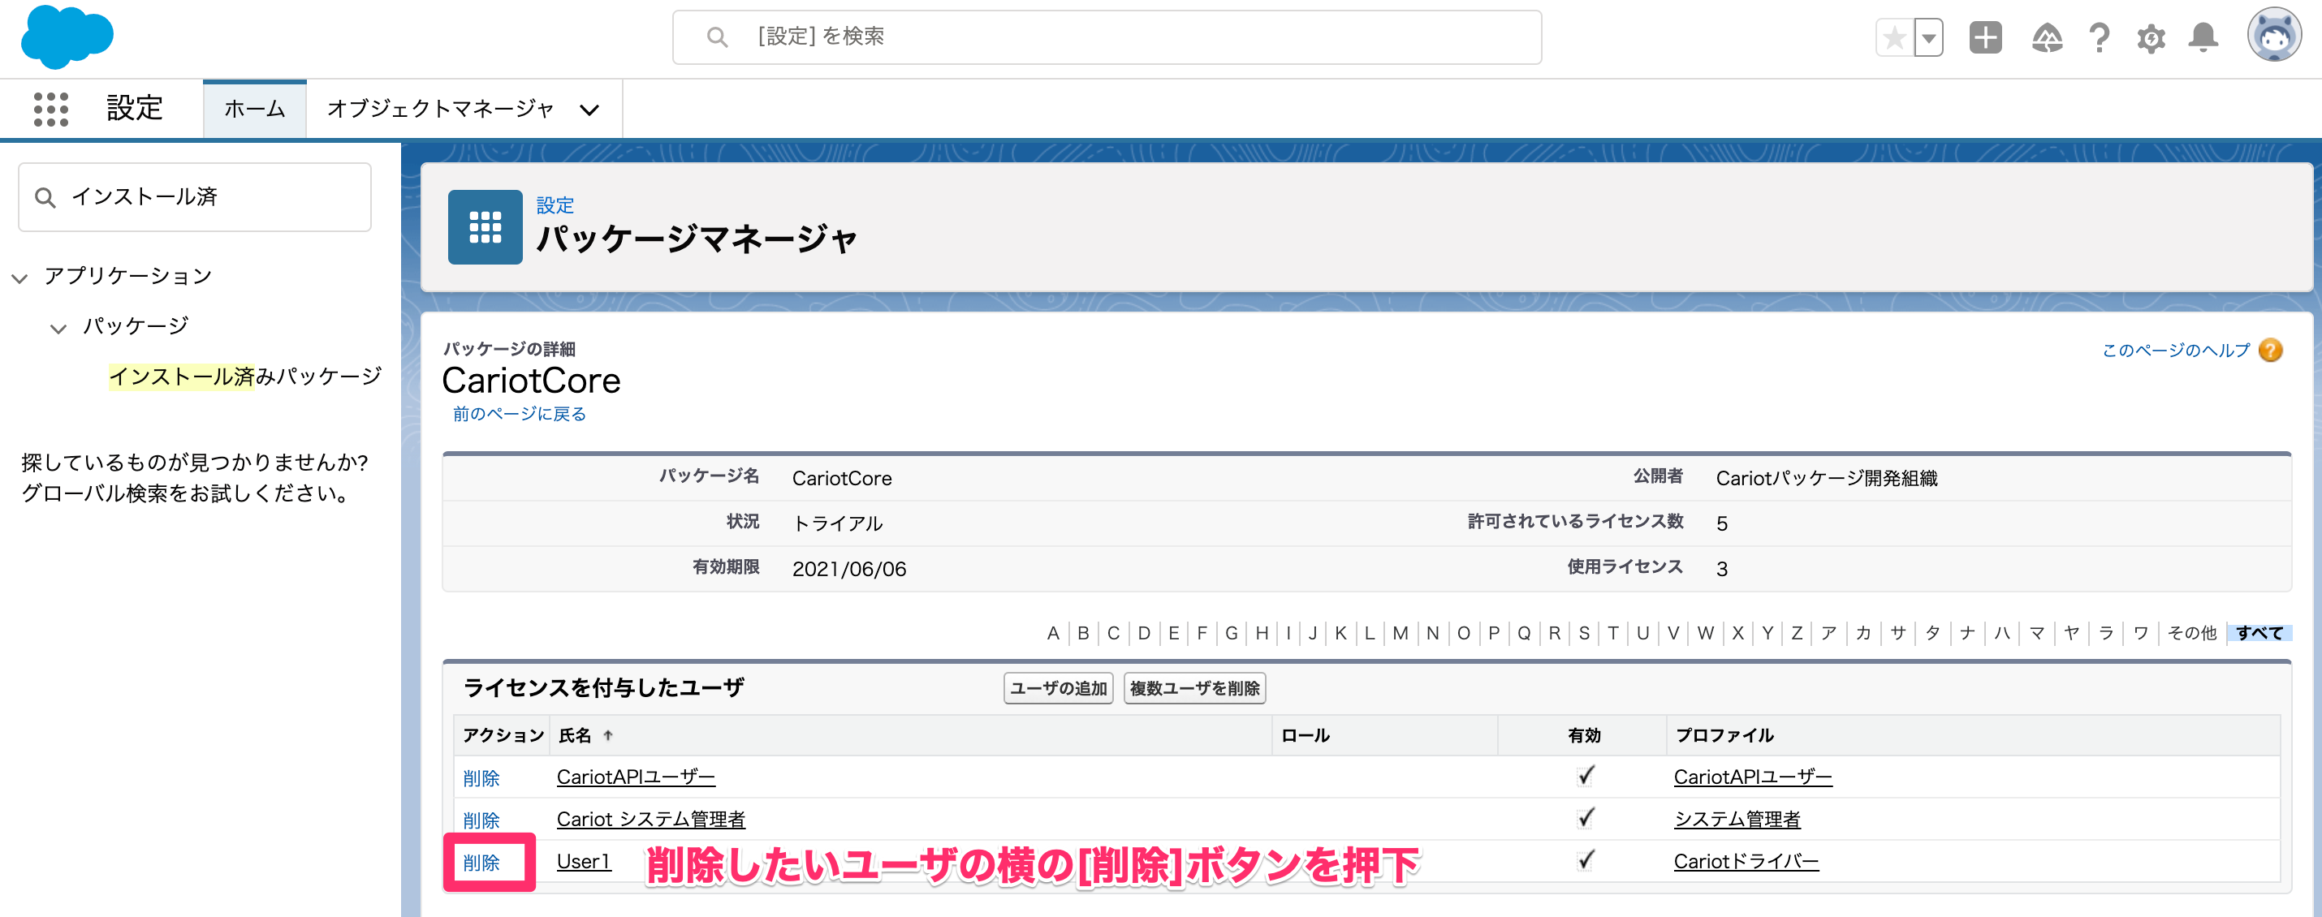The width and height of the screenshot is (2322, 917).
Task: Filter users by kana ア
Action: [x=1828, y=633]
